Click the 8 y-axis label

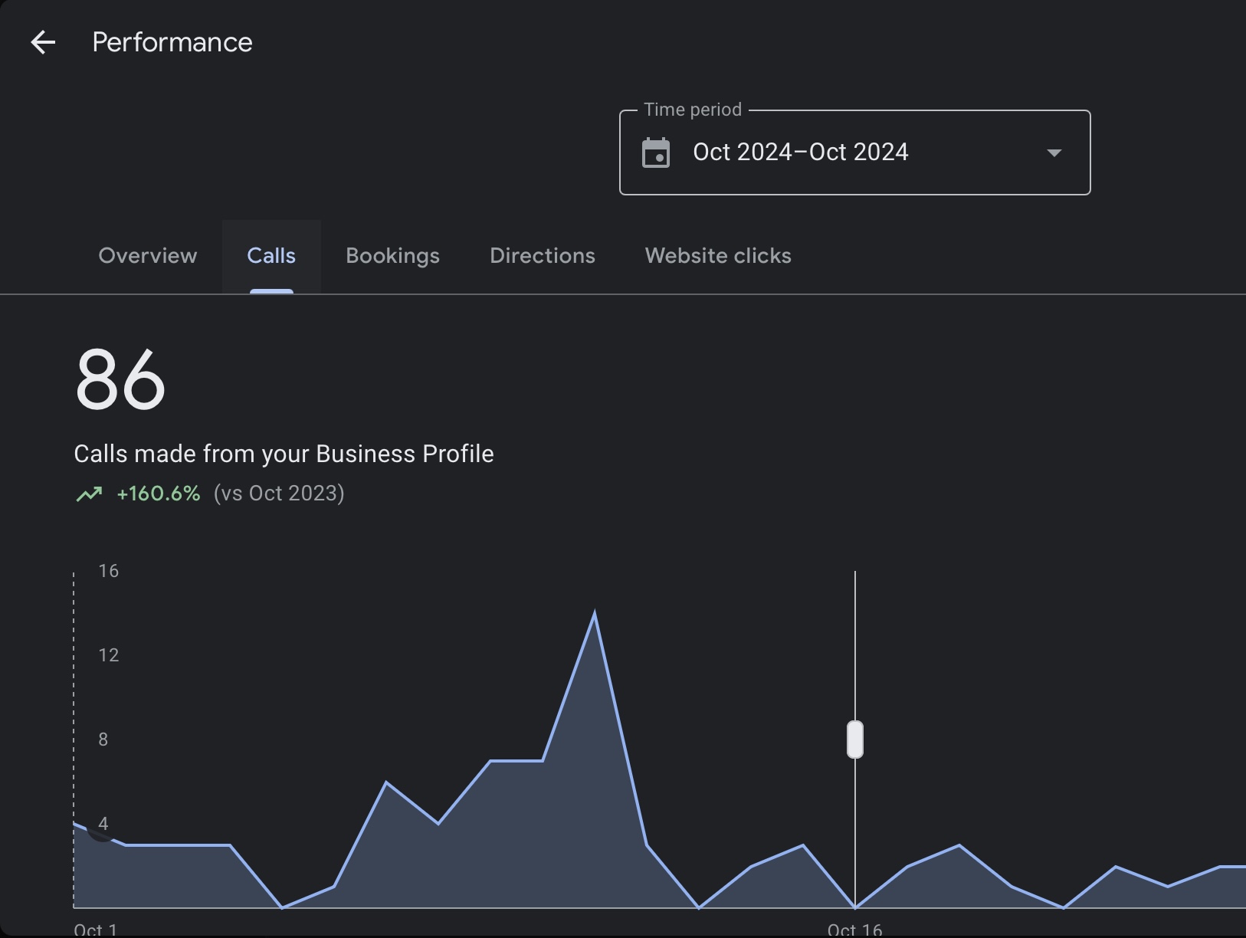[103, 740]
